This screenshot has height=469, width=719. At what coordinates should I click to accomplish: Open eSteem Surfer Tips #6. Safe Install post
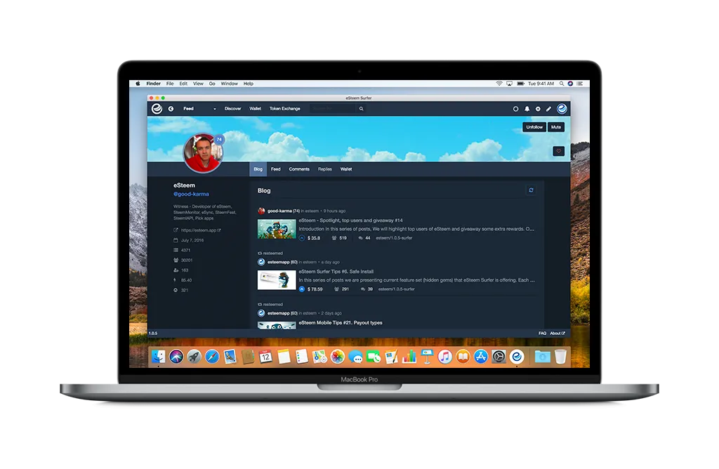[336, 272]
